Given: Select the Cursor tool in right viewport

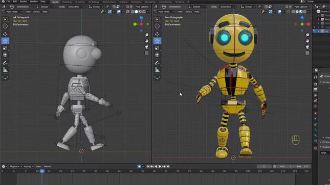Looking at the screenshot, I should click(x=157, y=26).
